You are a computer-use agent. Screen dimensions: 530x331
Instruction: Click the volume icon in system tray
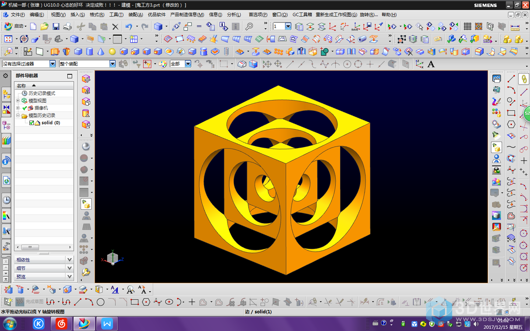(476, 324)
